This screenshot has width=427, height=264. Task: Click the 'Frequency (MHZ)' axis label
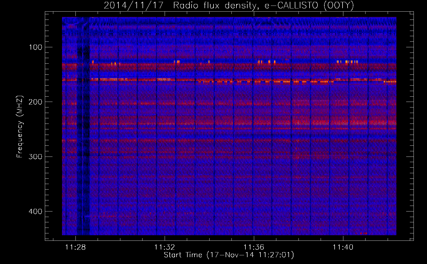[x=20, y=126]
